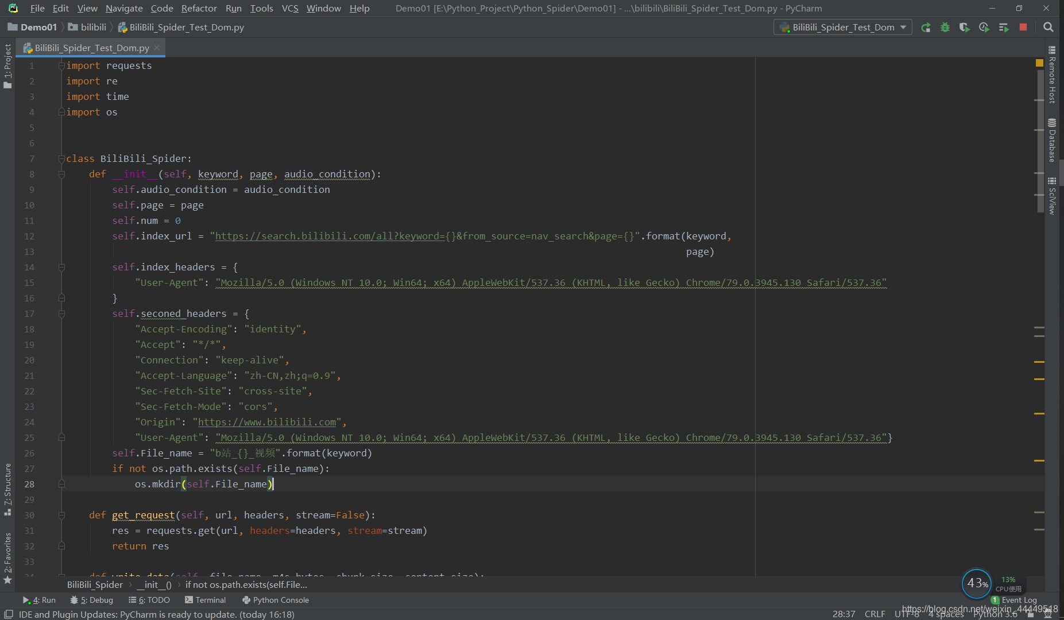Viewport: 1064px width, 620px height.
Task: Collapse seconed_headers dict fold marker at line 17
Action: (x=61, y=314)
